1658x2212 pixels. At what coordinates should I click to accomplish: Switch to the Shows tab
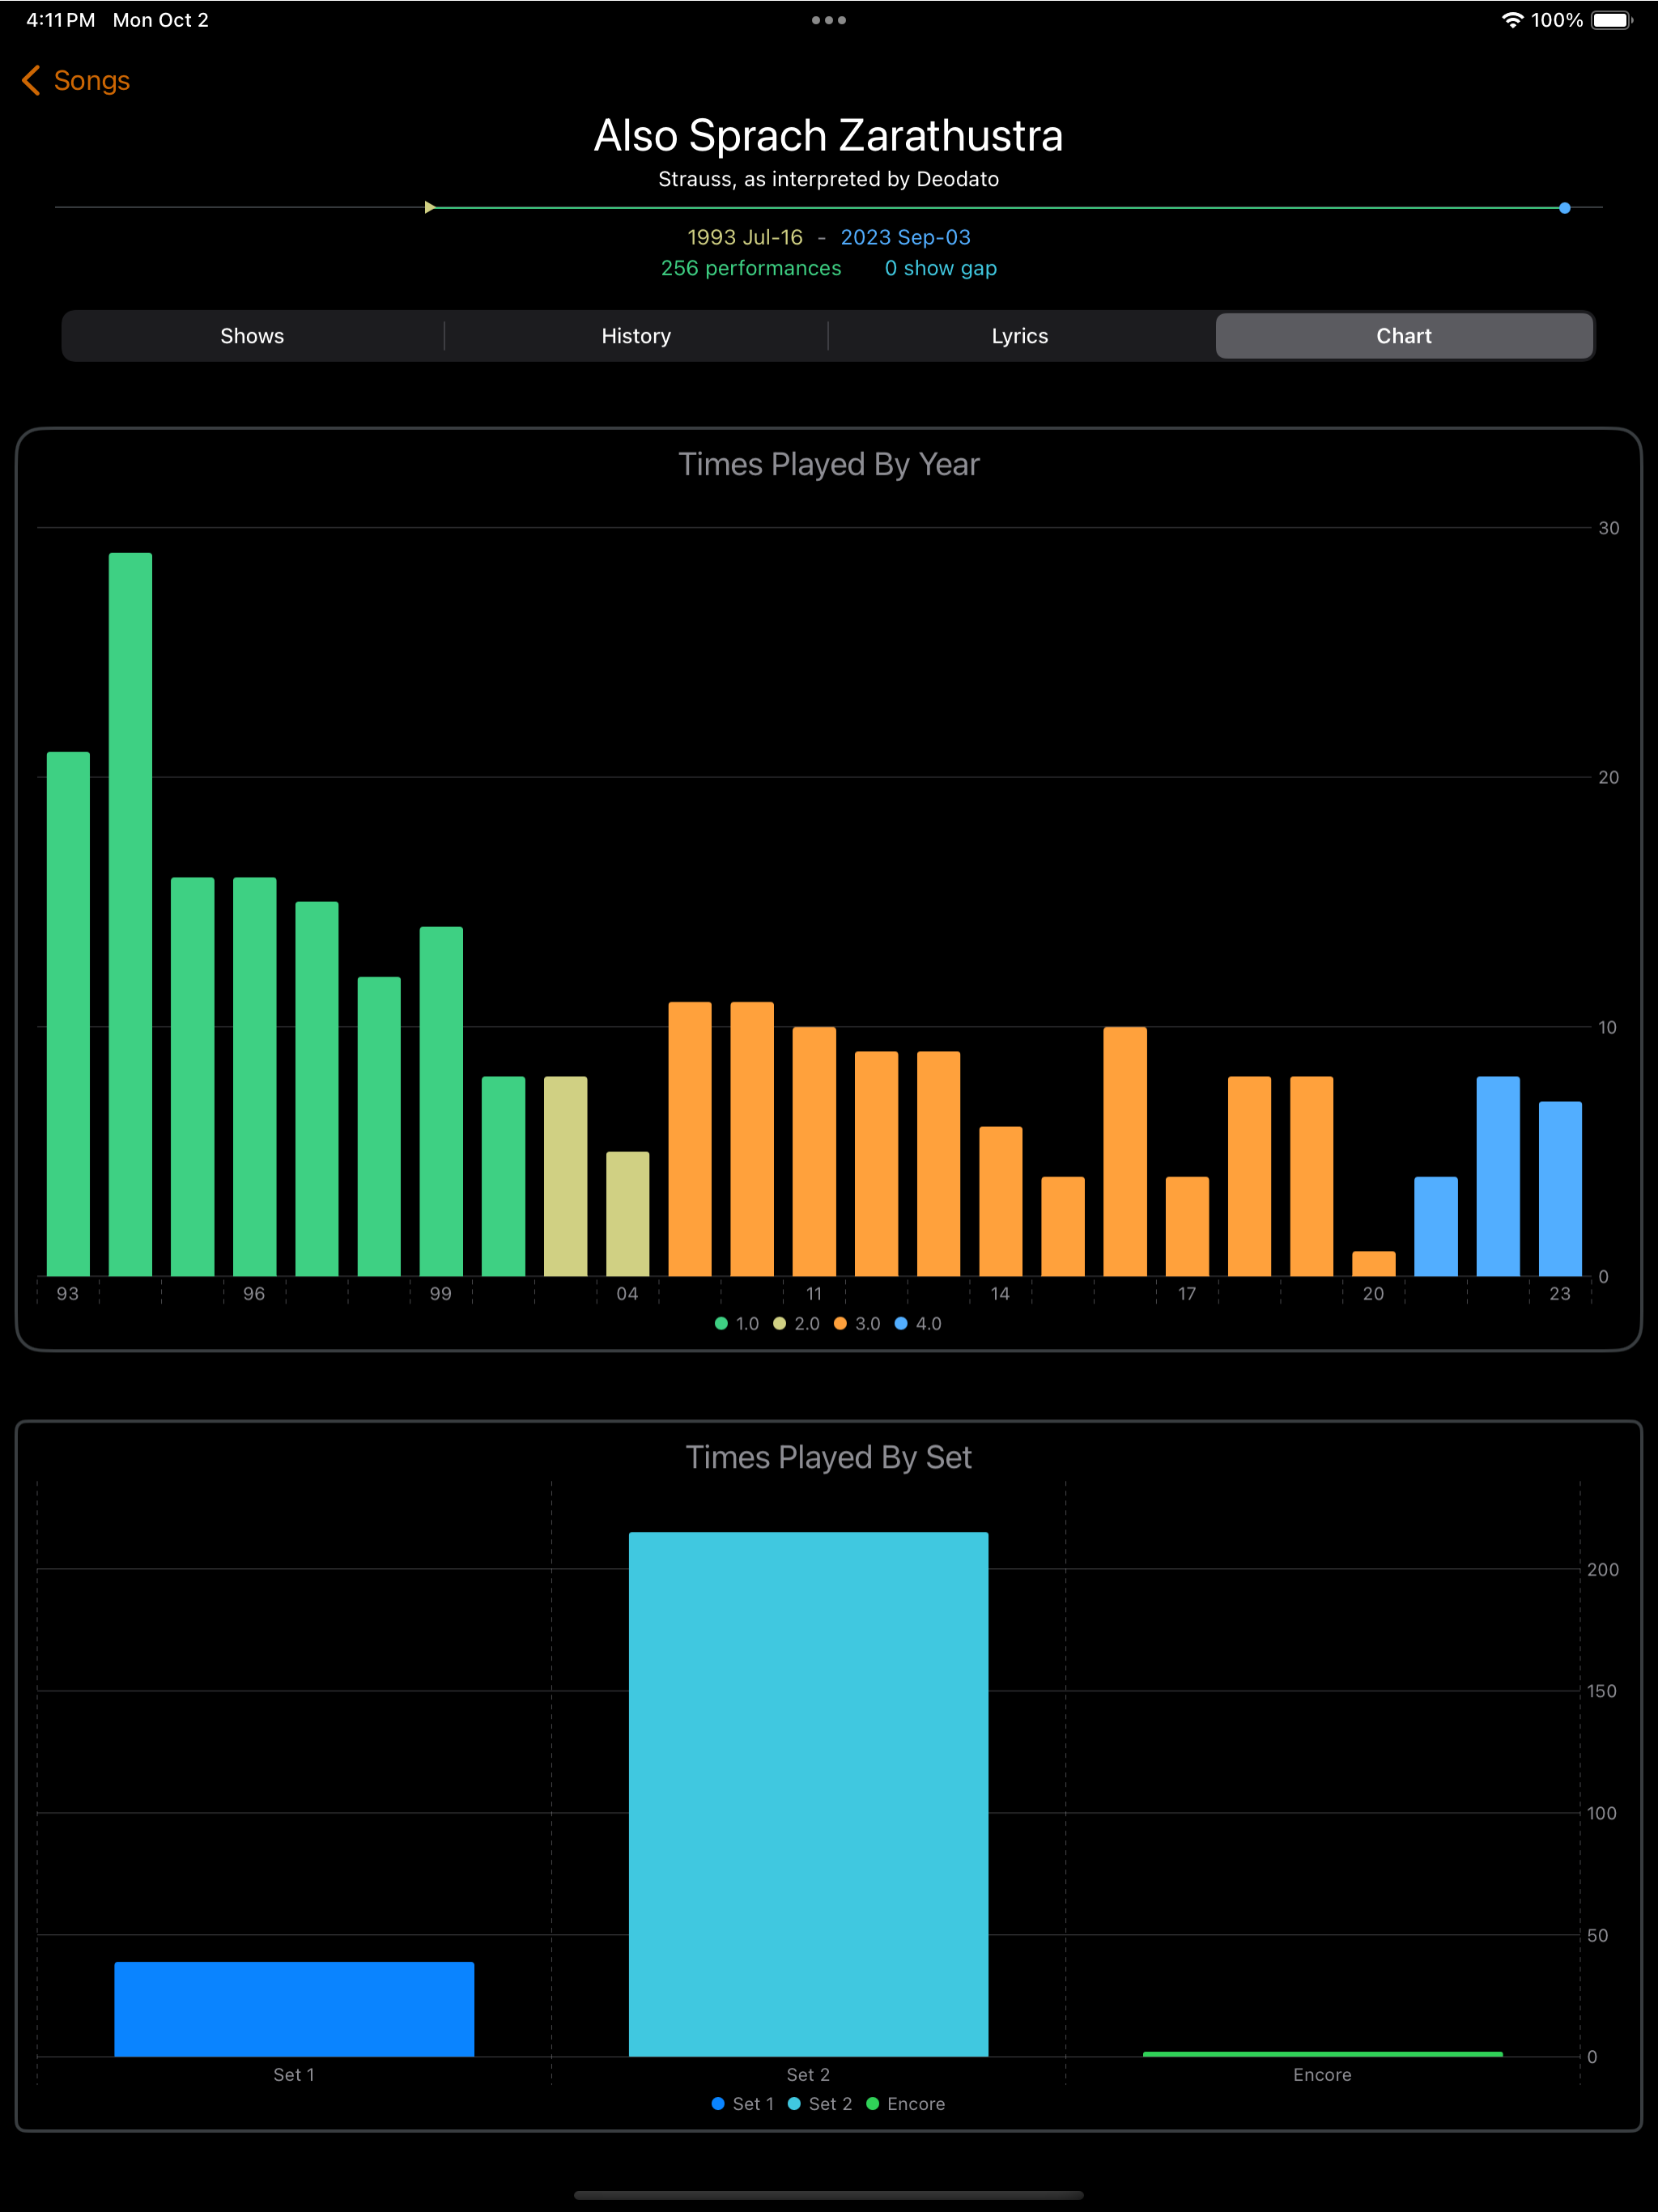coord(252,336)
